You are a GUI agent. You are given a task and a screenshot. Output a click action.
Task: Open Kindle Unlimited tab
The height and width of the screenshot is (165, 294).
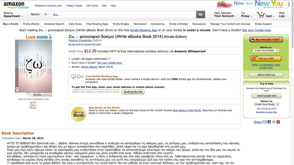click(178, 24)
